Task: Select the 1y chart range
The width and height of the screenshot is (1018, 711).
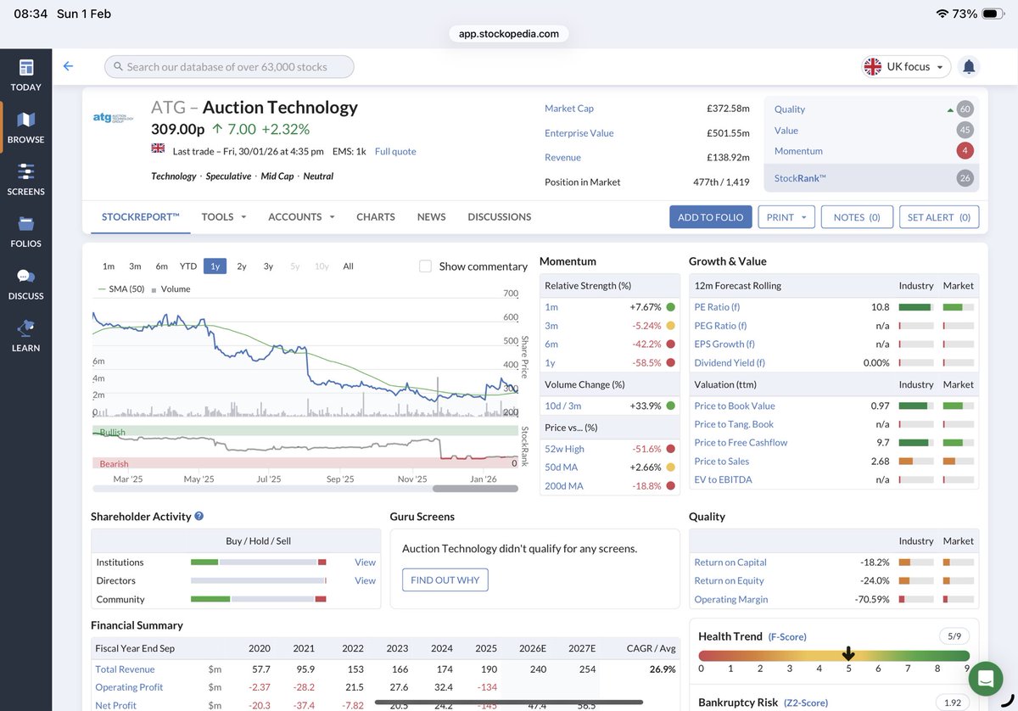Action: click(215, 266)
